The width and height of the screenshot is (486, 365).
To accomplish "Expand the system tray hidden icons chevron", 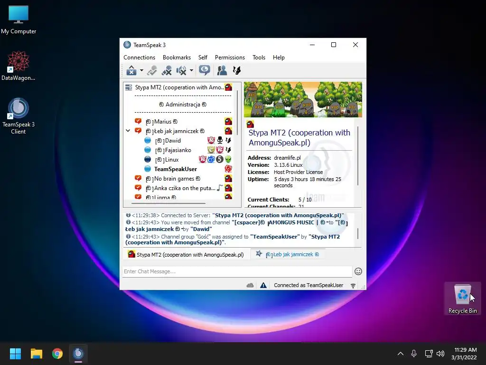I will pyautogui.click(x=401, y=354).
